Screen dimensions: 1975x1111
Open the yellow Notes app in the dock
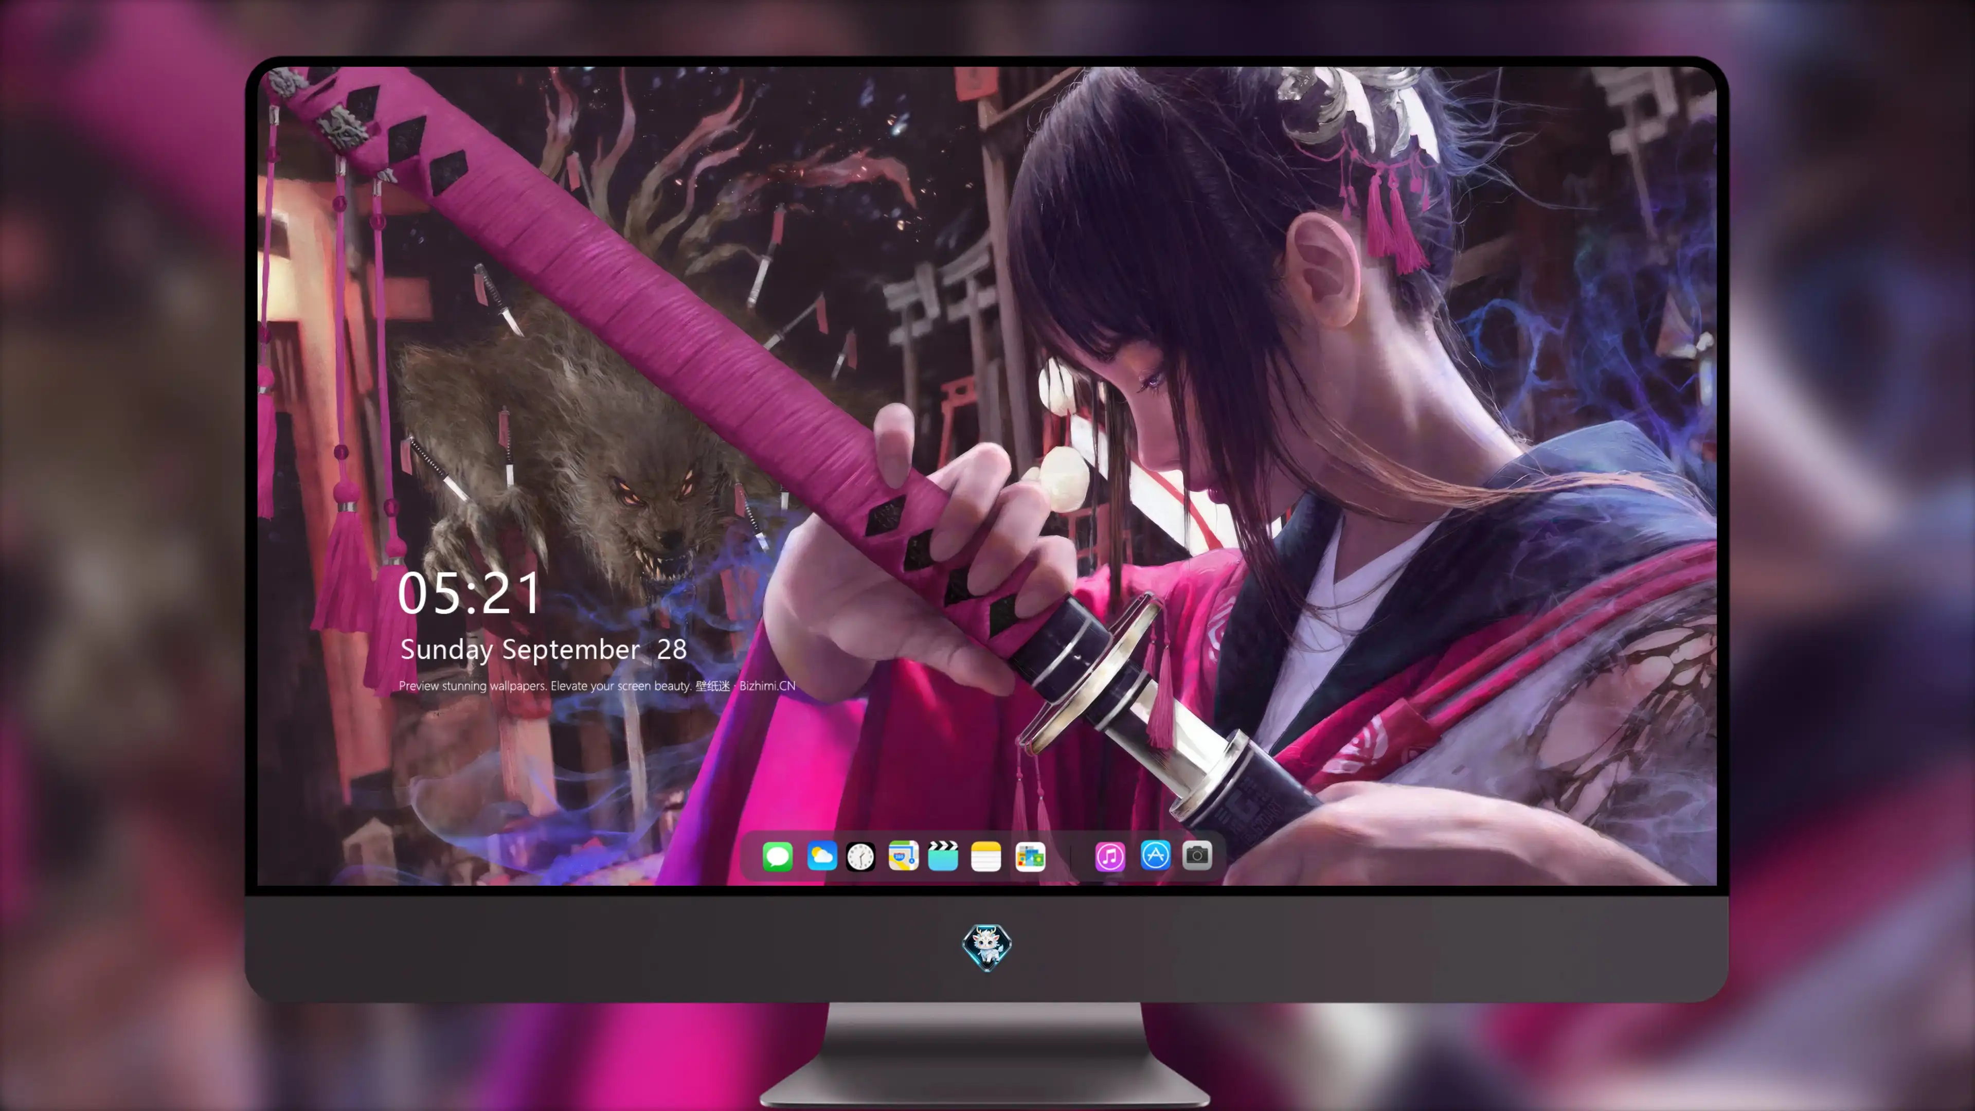(x=986, y=856)
